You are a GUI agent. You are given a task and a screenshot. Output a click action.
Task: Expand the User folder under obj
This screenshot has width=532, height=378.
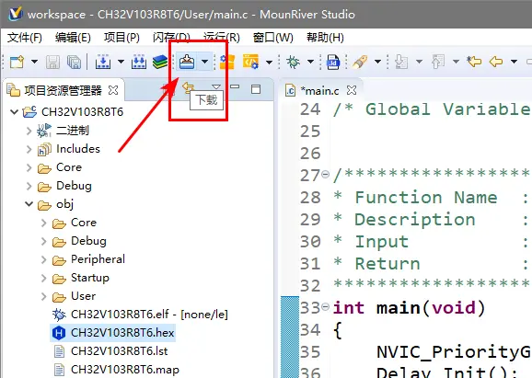tap(44, 296)
